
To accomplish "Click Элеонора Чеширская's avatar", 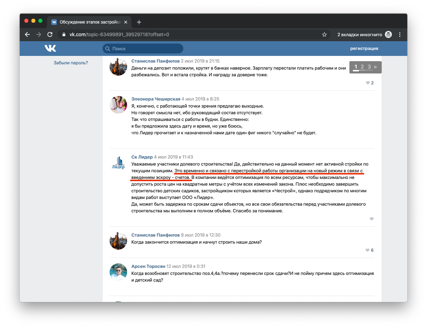I will (118, 105).
